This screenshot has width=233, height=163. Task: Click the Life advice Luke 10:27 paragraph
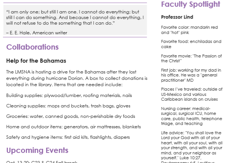(x=192, y=147)
